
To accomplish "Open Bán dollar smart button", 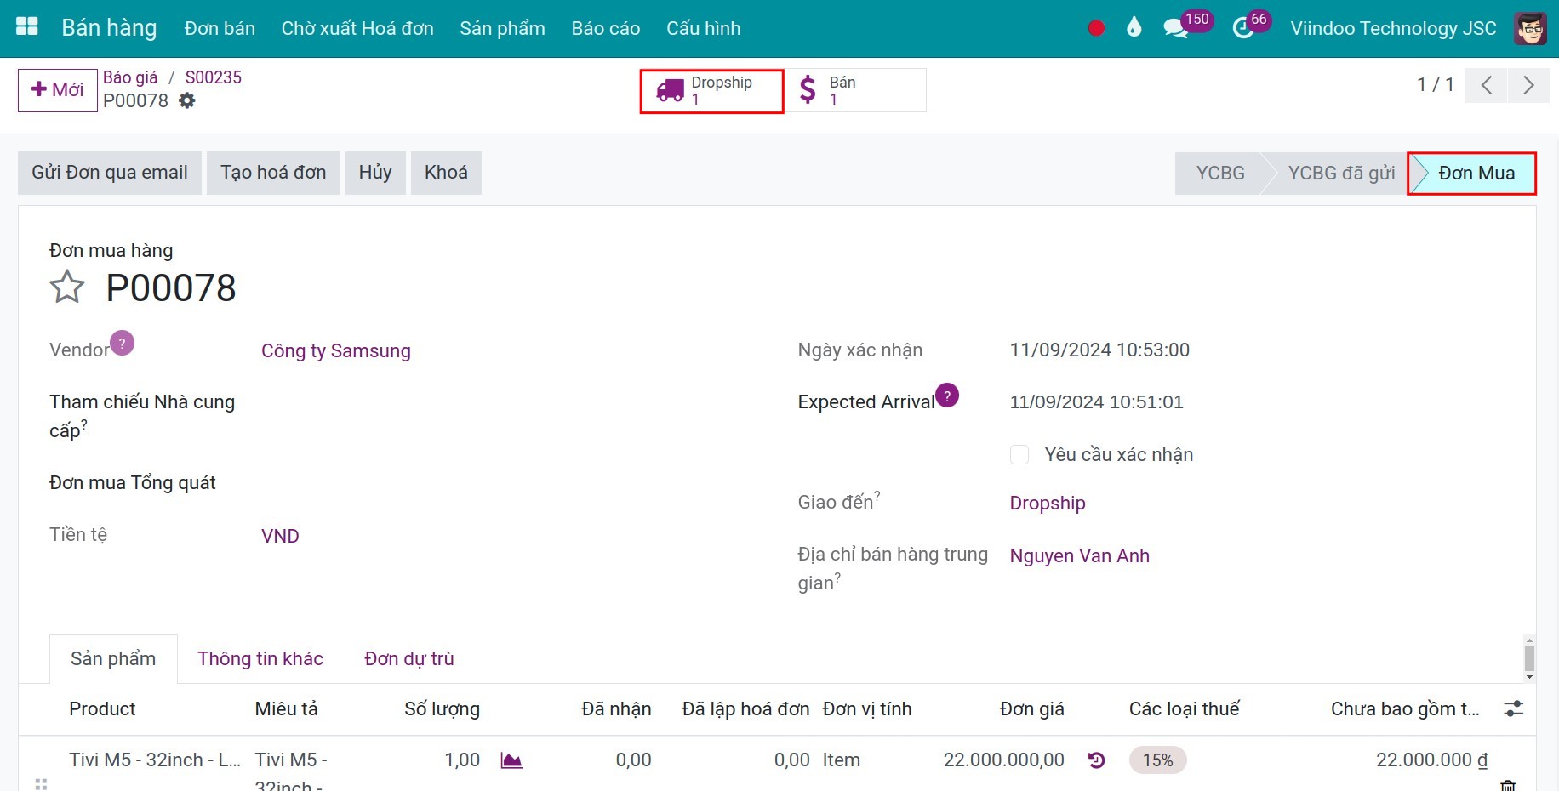I will 855,90.
